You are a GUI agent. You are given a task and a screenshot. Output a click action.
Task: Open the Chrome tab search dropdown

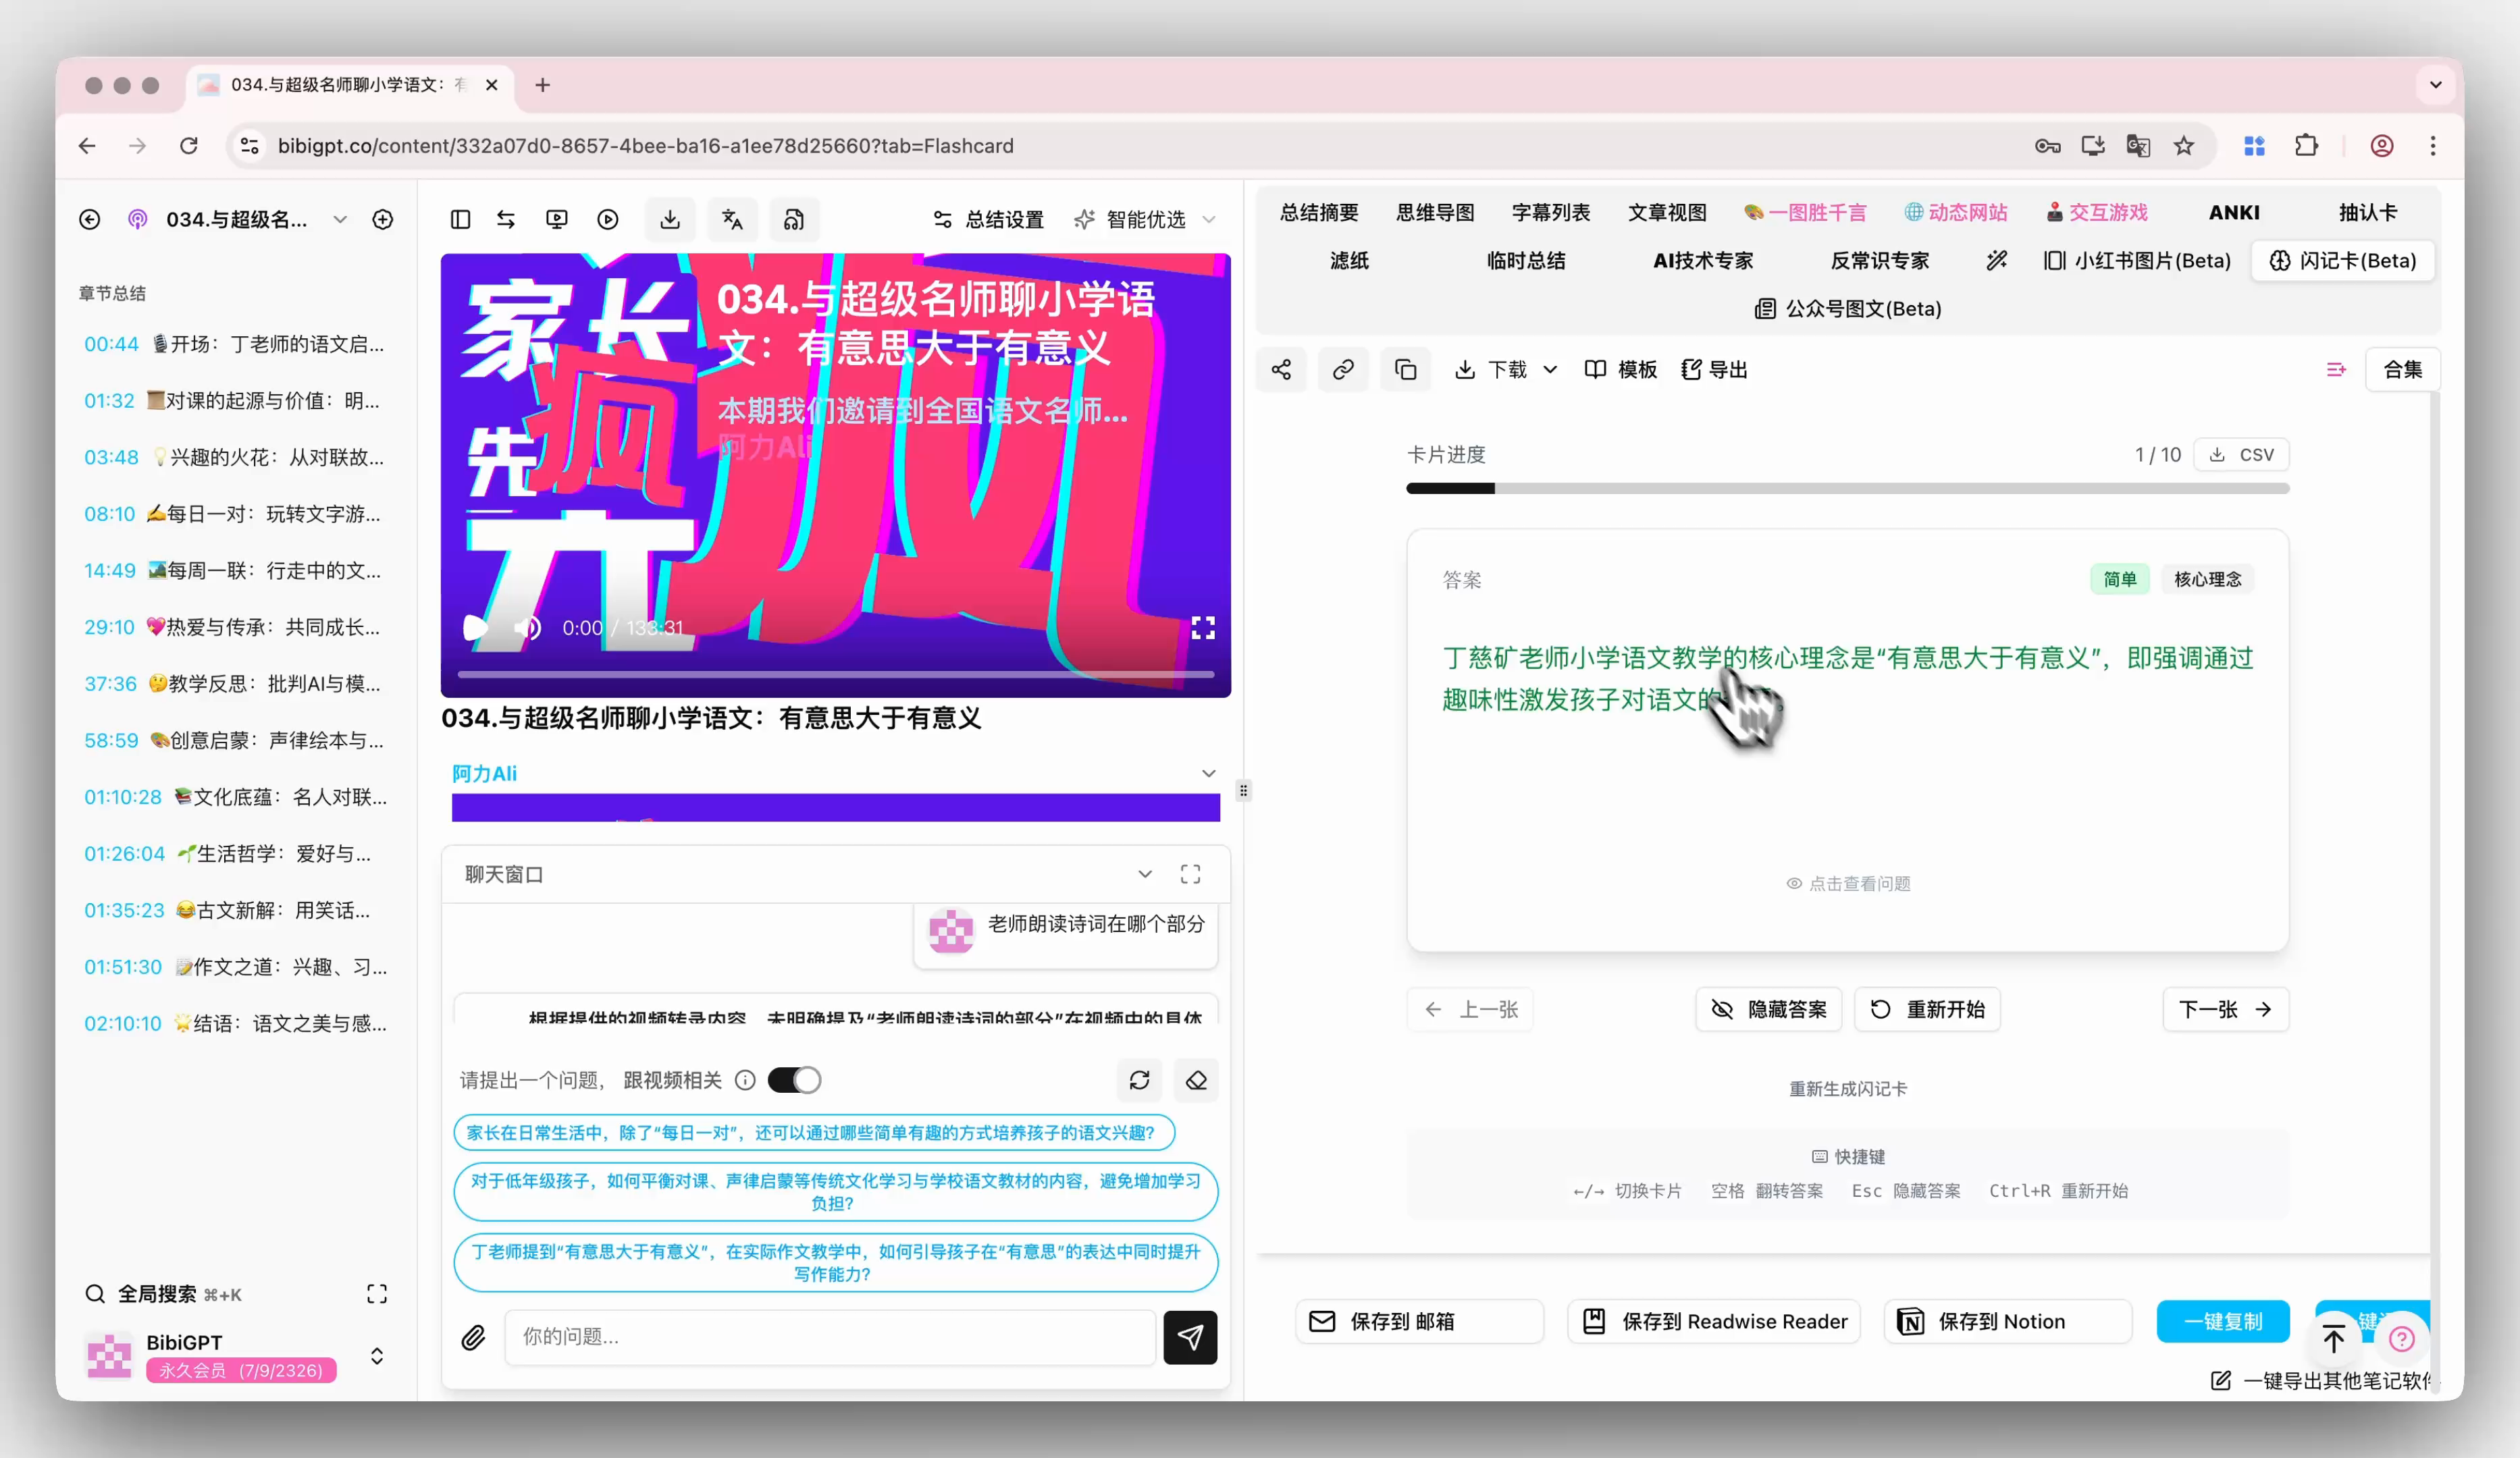(2435, 85)
